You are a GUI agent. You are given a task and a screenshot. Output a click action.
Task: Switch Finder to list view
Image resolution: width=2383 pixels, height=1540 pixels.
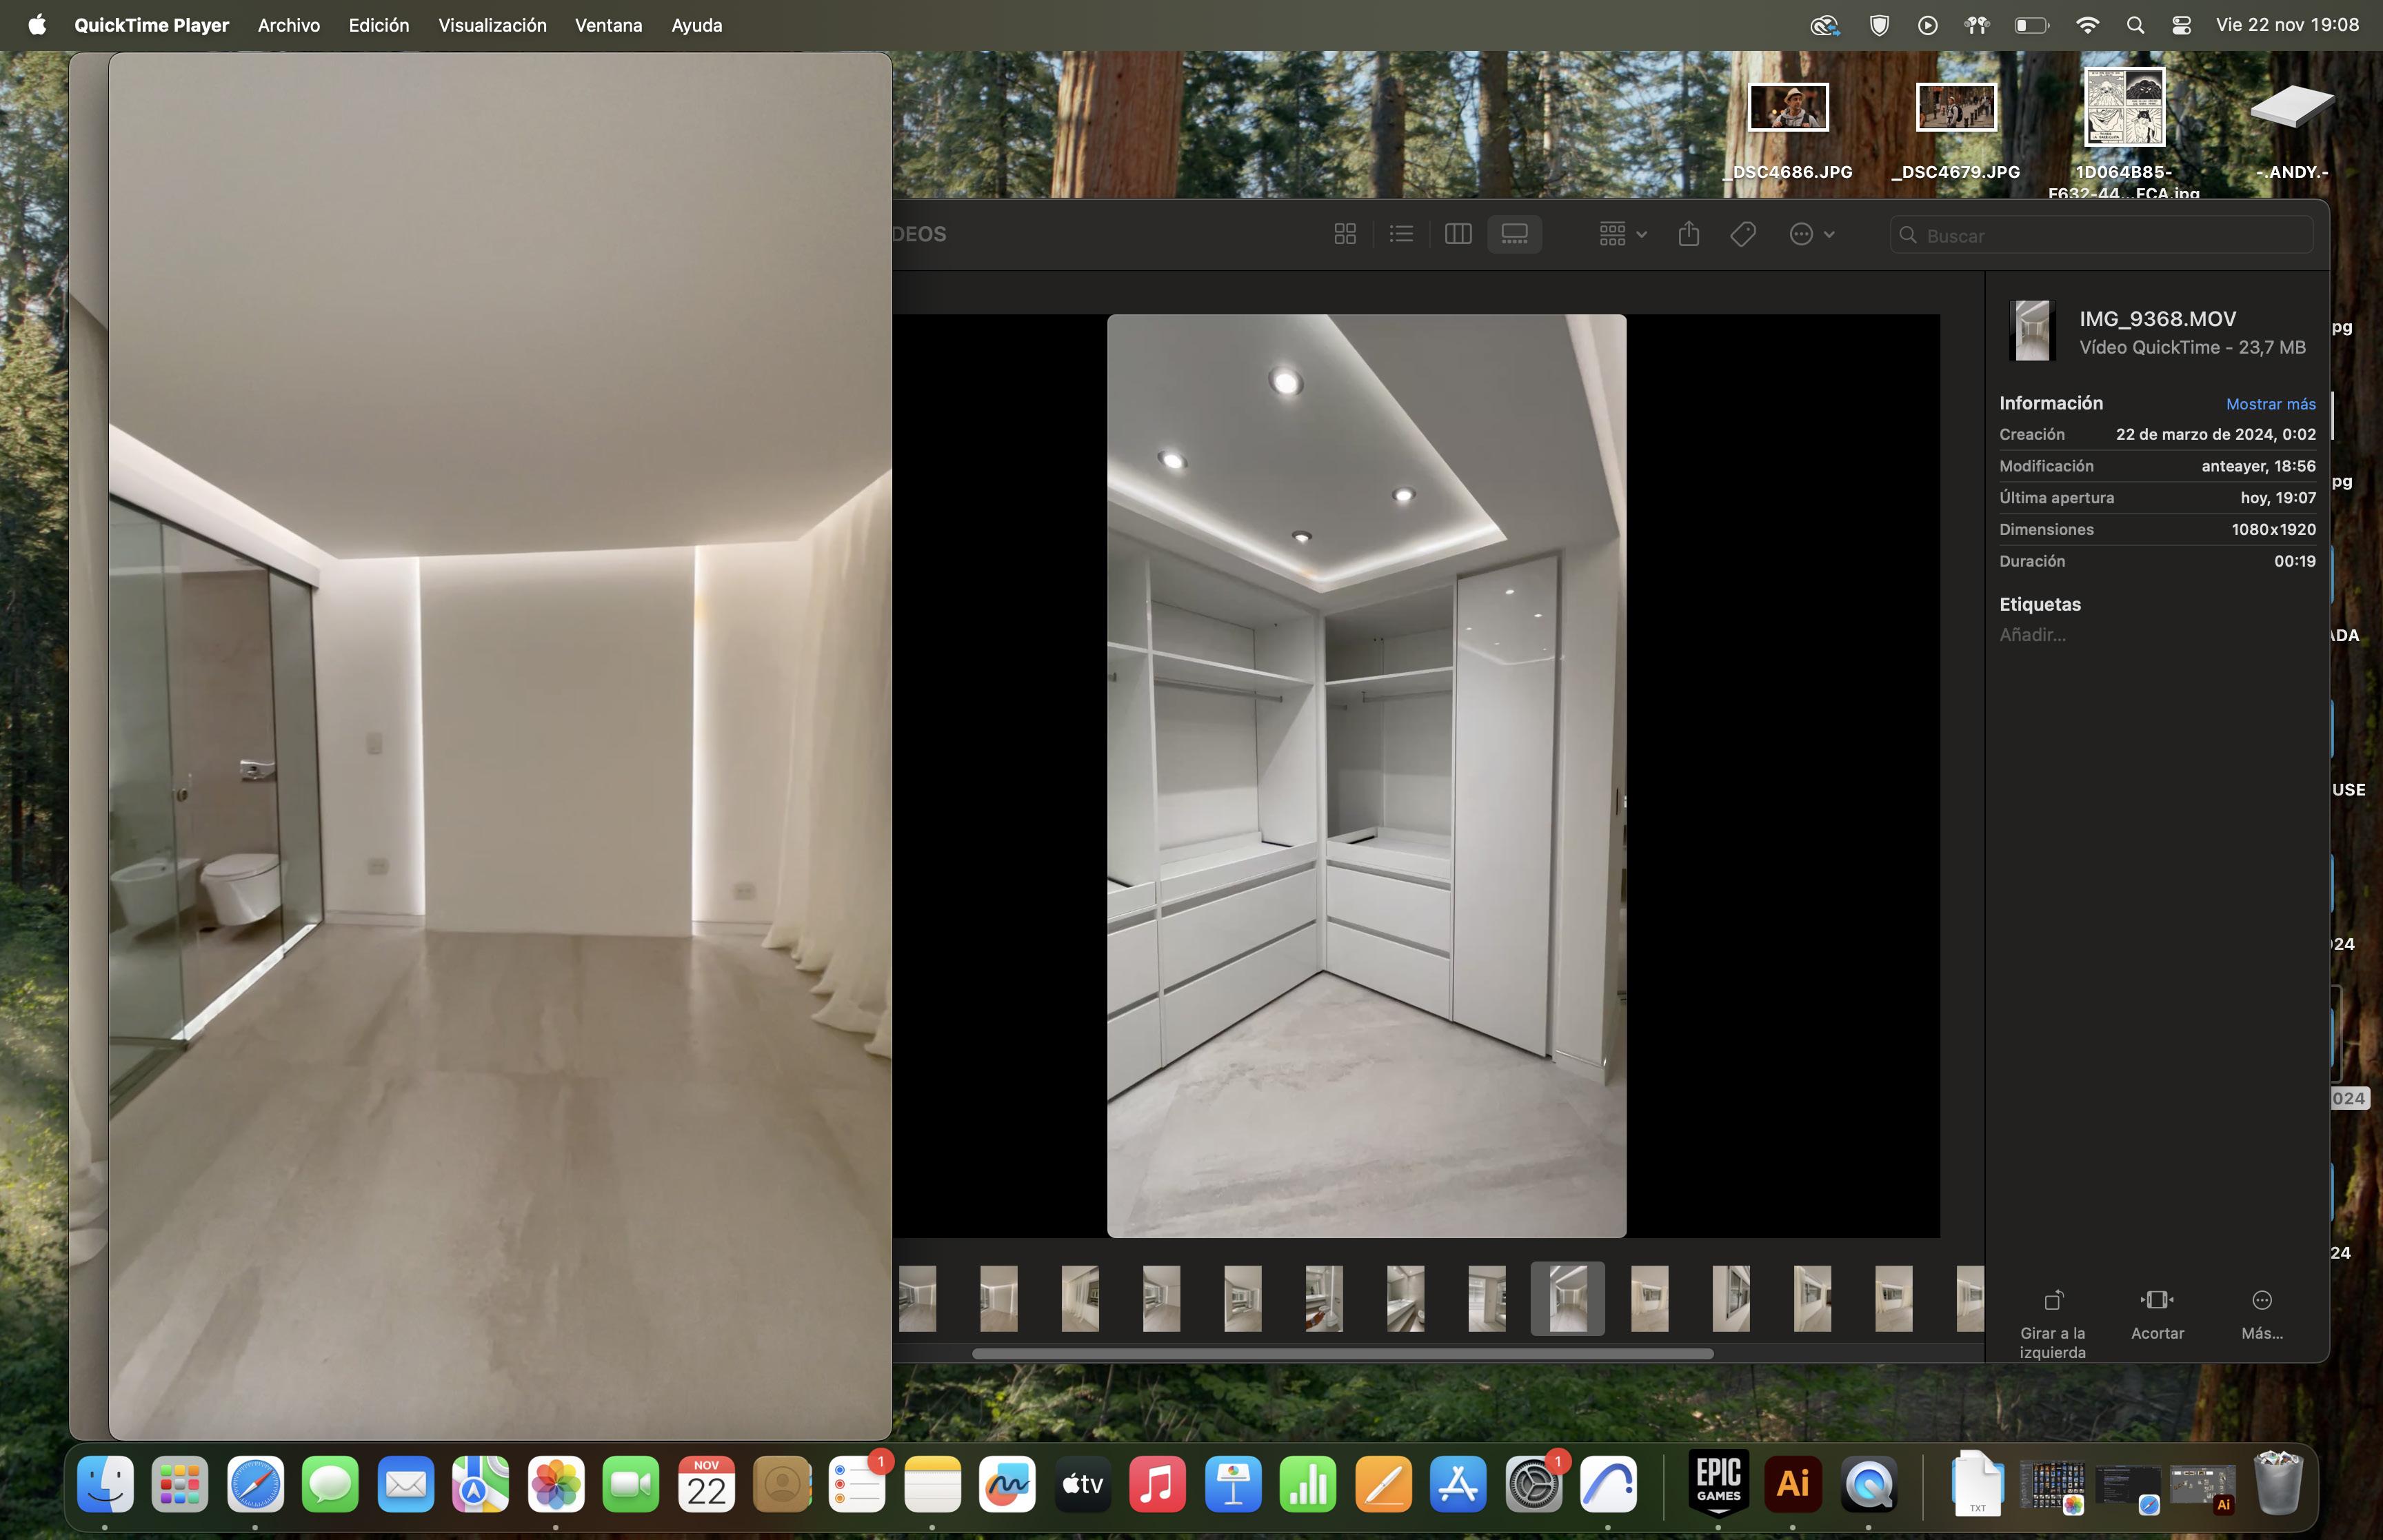point(1401,234)
